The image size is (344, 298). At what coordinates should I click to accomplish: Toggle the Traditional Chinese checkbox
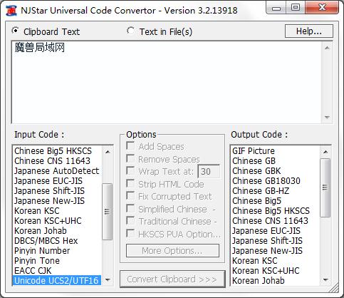tap(130, 220)
